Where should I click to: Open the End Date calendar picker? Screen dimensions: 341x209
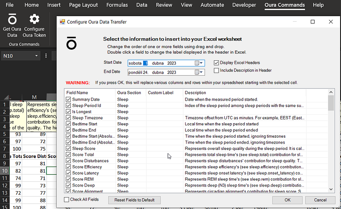pyautogui.click(x=199, y=72)
